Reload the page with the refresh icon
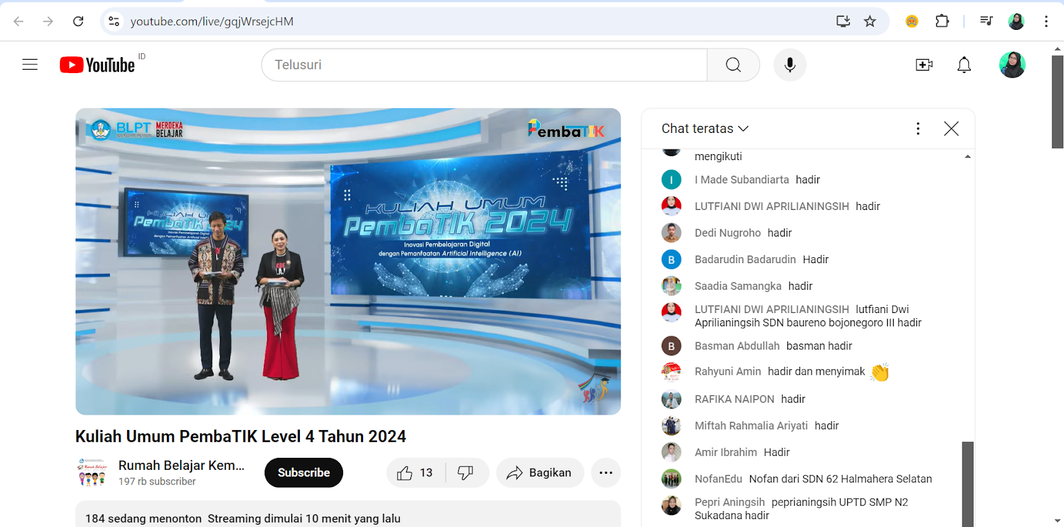Image resolution: width=1064 pixels, height=527 pixels. pyautogui.click(x=78, y=21)
